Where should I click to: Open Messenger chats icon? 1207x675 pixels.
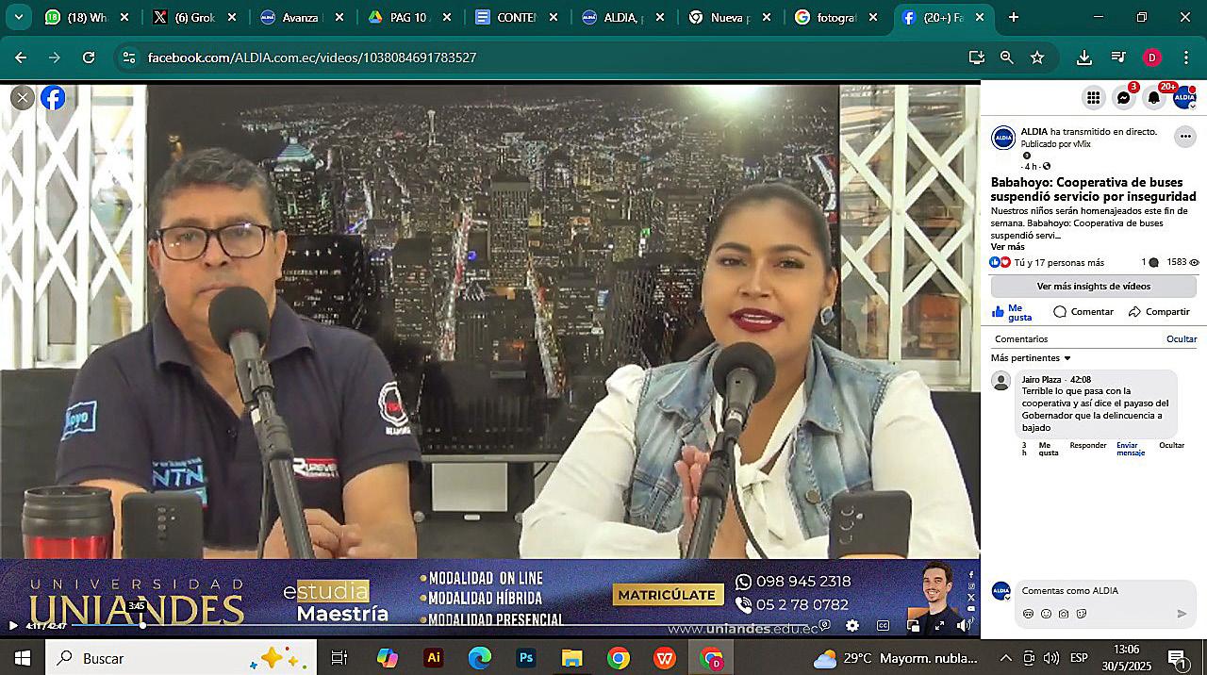click(1124, 97)
